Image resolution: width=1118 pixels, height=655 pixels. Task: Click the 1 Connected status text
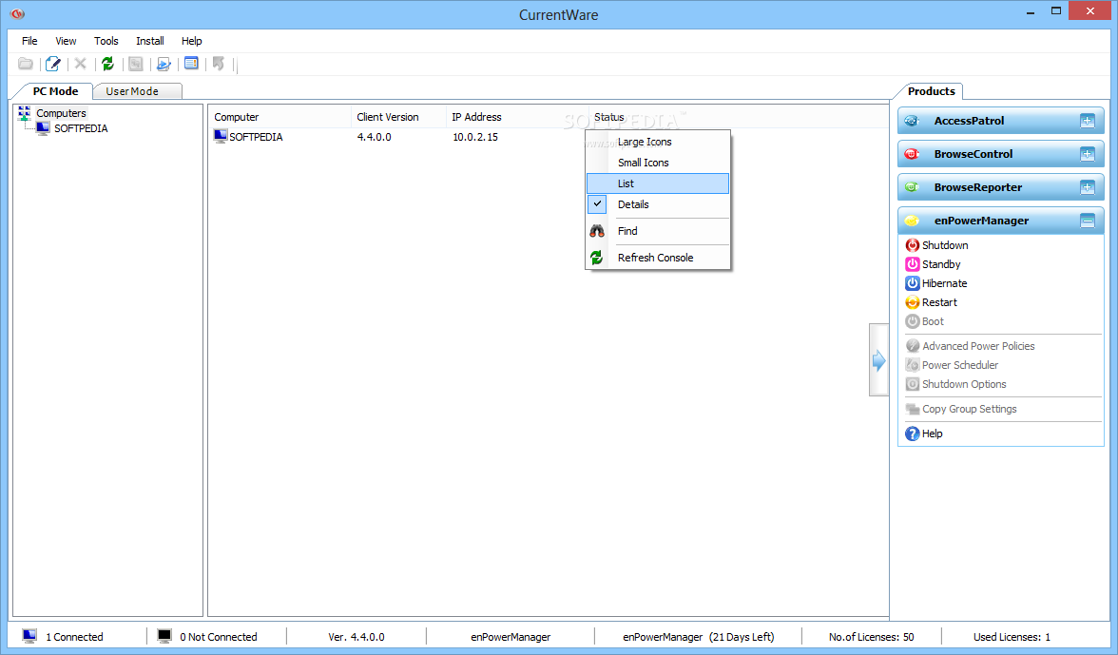click(x=75, y=637)
